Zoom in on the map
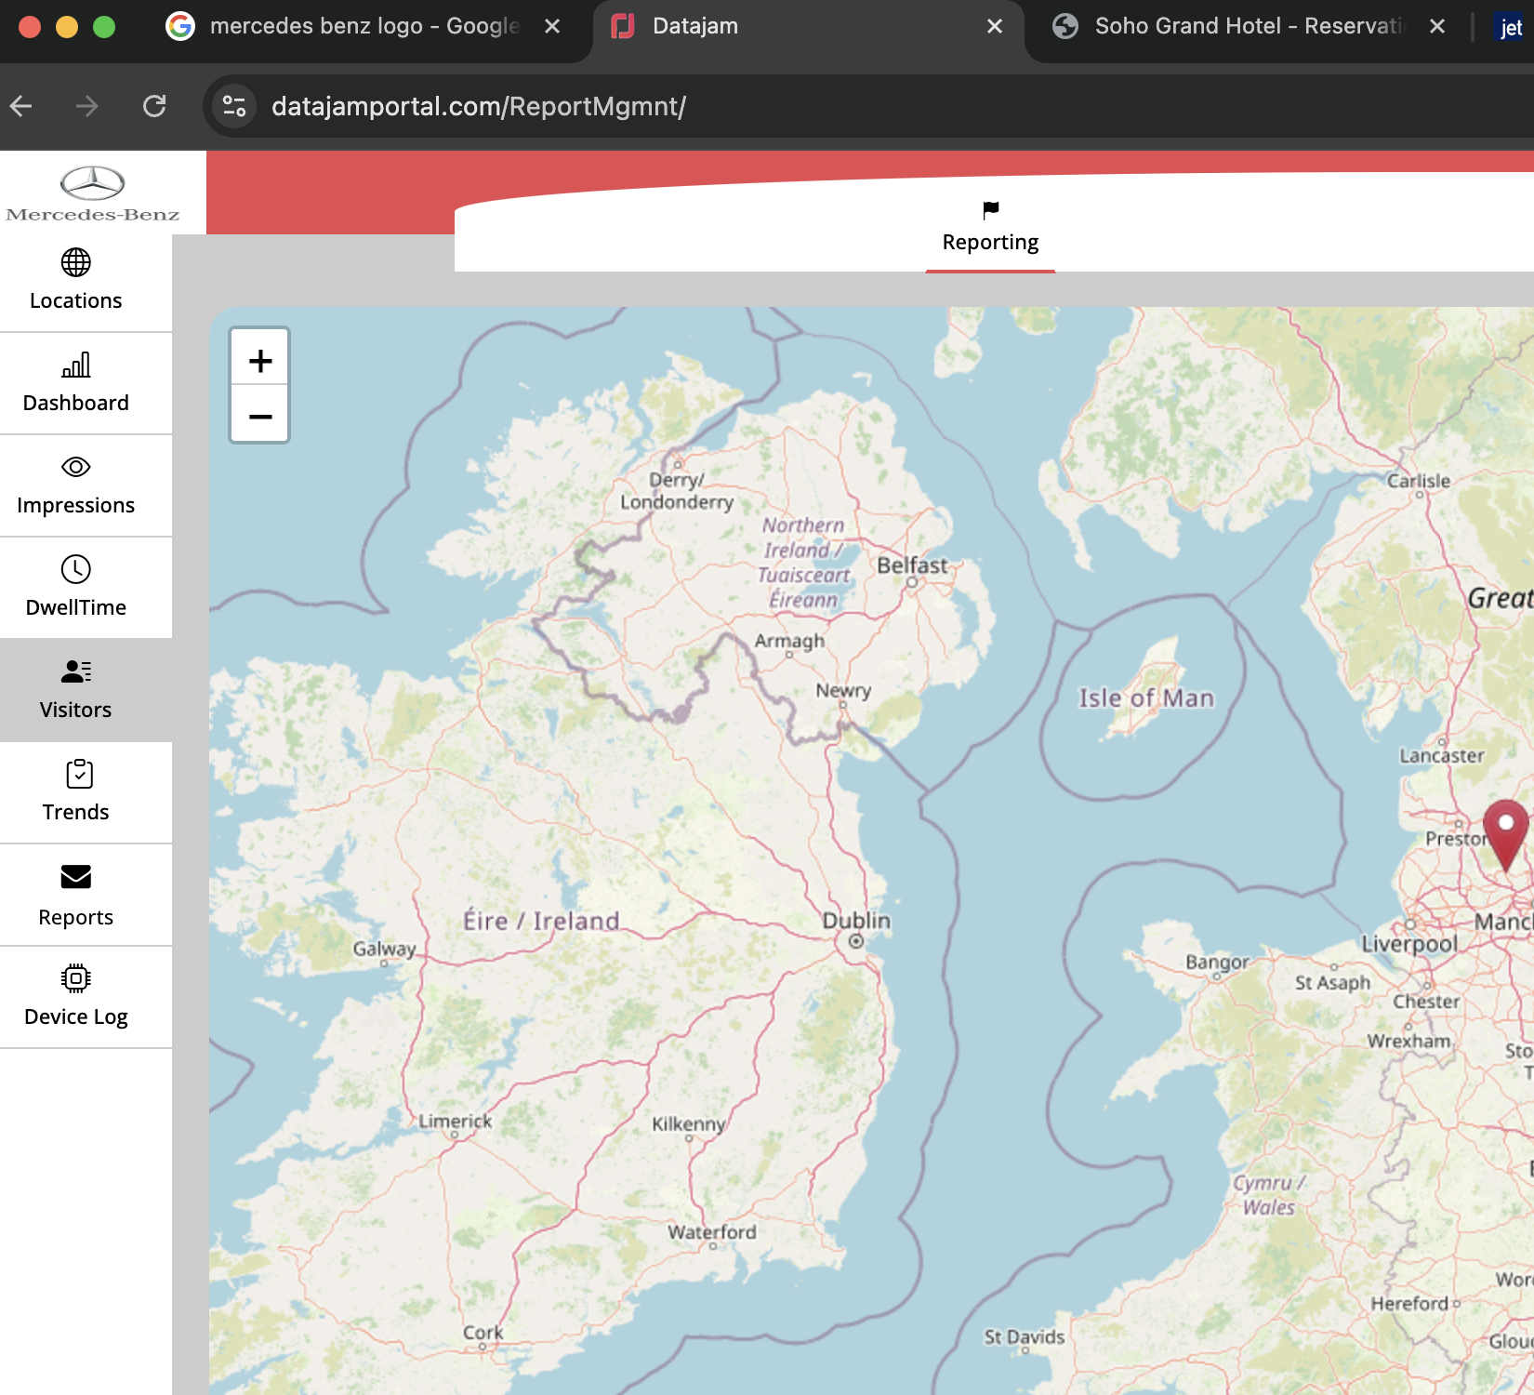The image size is (1534, 1395). tap(259, 359)
